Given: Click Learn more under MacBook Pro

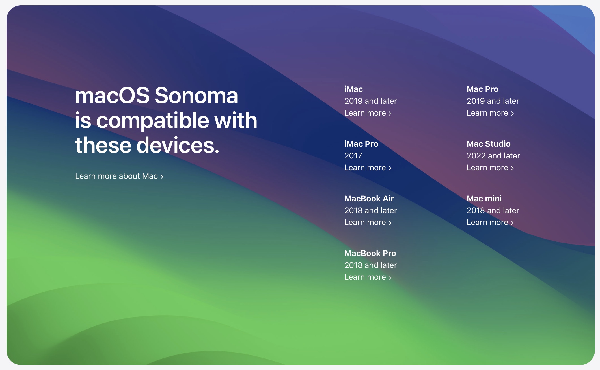Looking at the screenshot, I should point(368,277).
